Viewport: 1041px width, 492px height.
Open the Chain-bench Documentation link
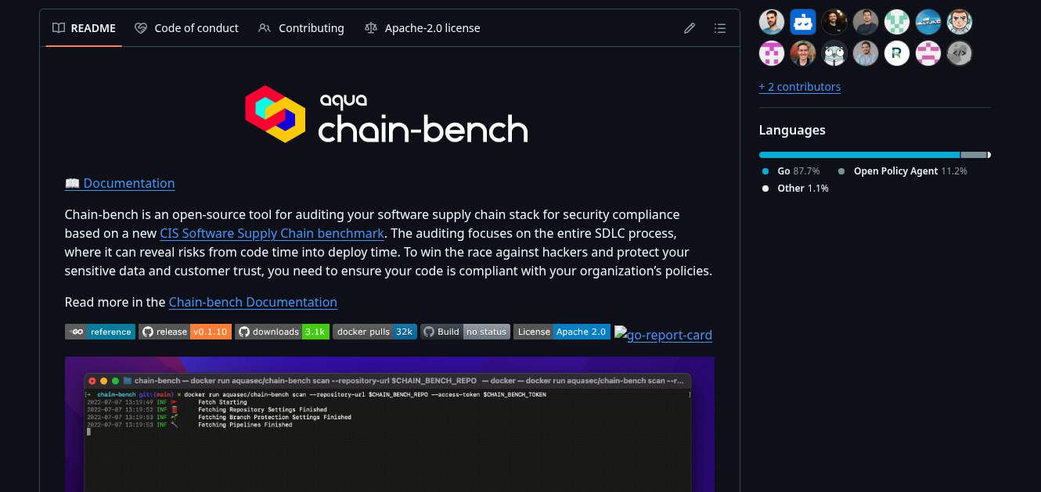tap(252, 302)
